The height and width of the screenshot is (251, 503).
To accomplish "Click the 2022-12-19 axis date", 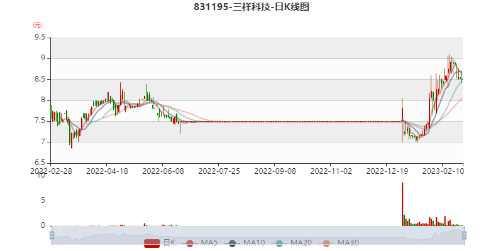I will pyautogui.click(x=387, y=171).
